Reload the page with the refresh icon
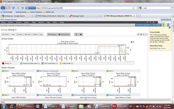Image resolution: width=174 pixels, height=109 pixels. point(13,8)
